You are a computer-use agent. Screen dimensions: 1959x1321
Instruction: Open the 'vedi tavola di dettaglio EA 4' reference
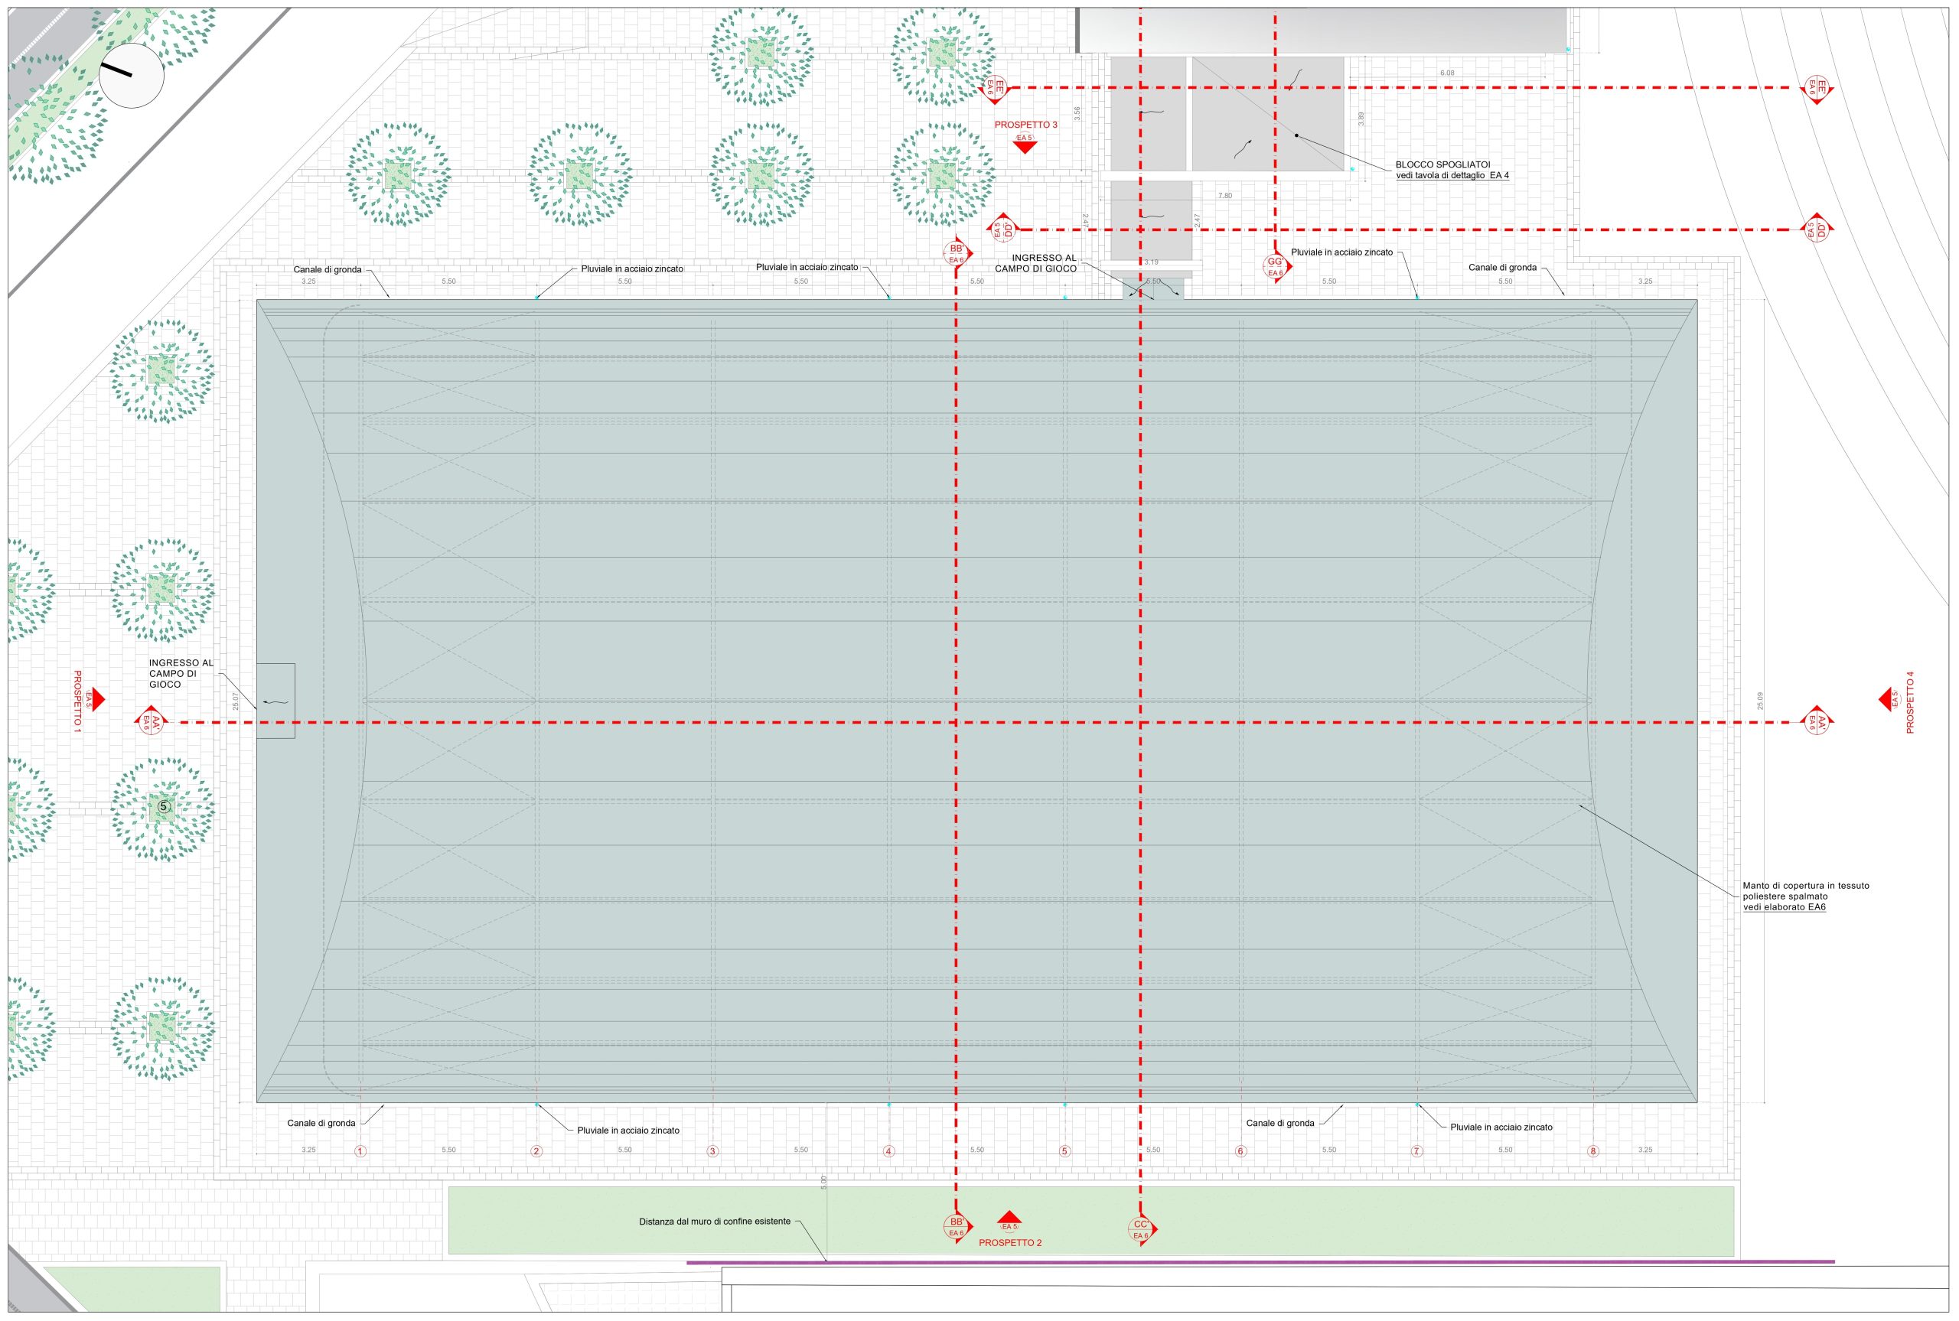click(x=1452, y=175)
